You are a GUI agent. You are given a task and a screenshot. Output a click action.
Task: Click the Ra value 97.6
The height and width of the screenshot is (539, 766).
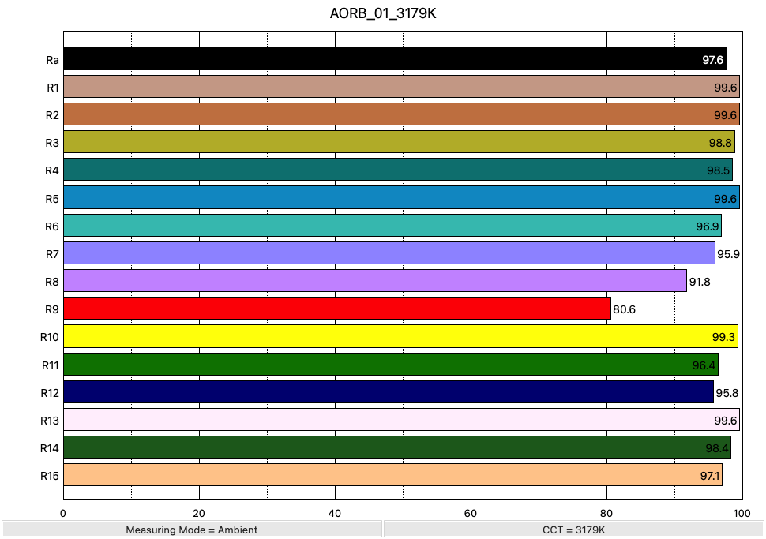pos(713,59)
